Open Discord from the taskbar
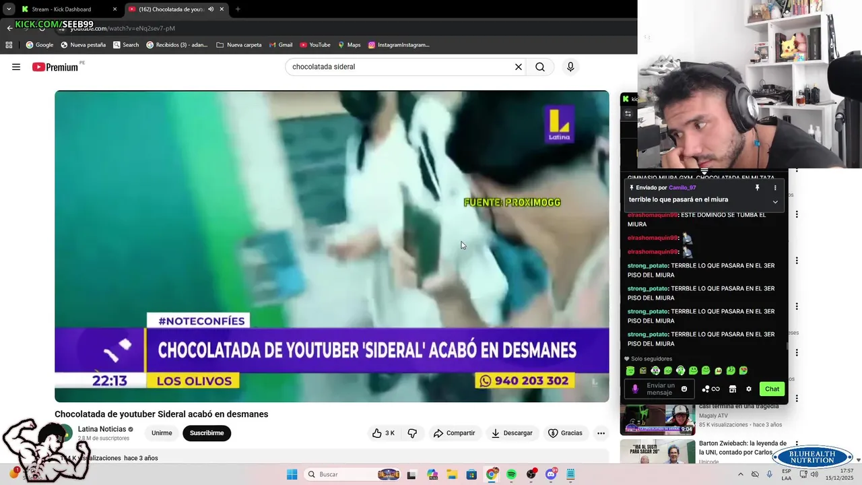 [552, 474]
